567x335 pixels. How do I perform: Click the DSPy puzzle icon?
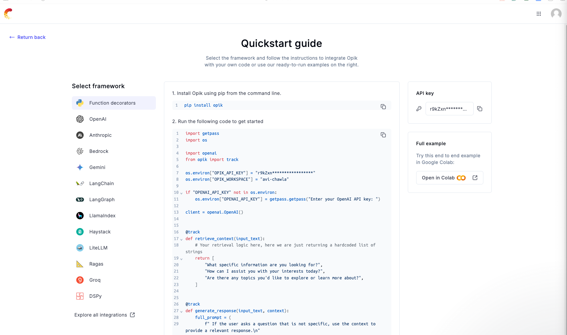coord(80,296)
